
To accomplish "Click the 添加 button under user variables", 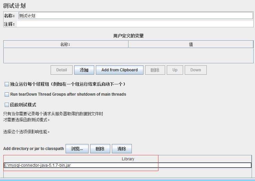I will click(x=84, y=70).
